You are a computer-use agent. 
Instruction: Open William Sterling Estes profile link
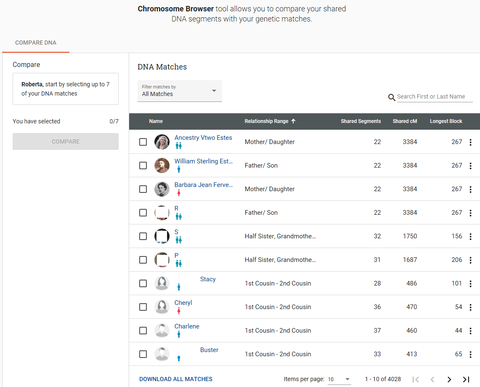click(x=204, y=161)
